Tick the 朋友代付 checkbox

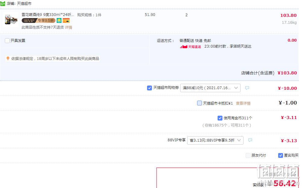[248, 155]
